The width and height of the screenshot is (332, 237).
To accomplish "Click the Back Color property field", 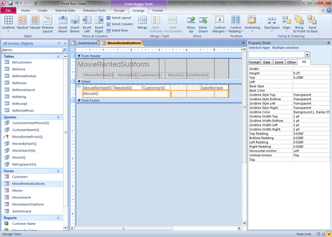I will 311,90.
